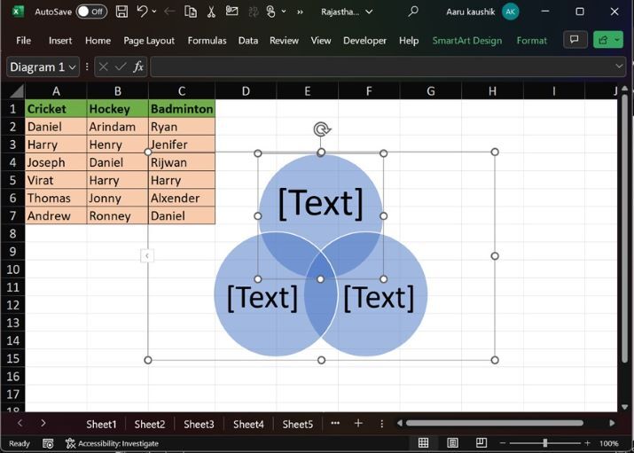
Task: Click the Select All corner triangle
Action: point(17,91)
